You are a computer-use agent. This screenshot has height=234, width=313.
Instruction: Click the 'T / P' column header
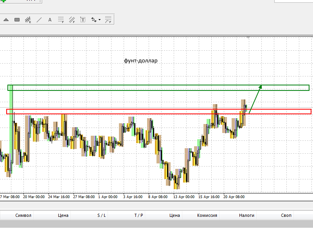point(139,215)
